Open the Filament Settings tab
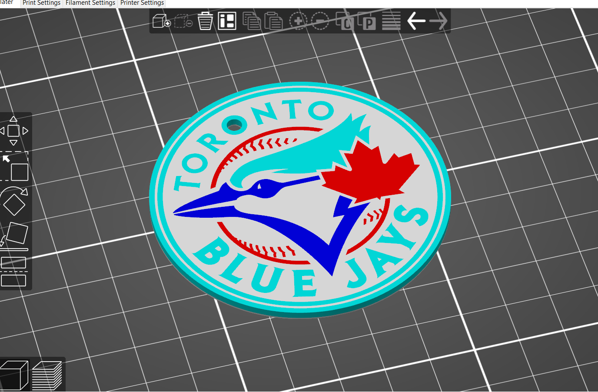Screen dimensions: 598x392 [x=90, y=3]
